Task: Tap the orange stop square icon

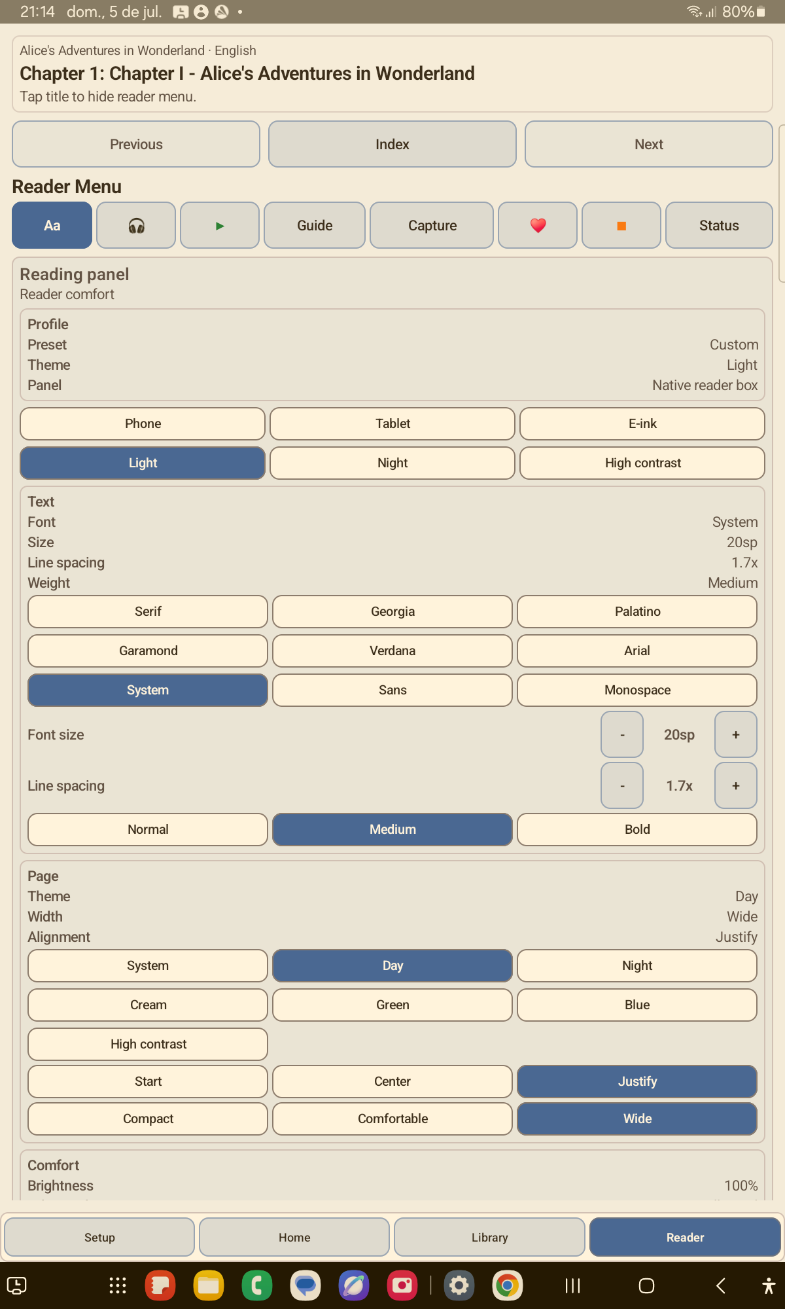Action: 621,225
